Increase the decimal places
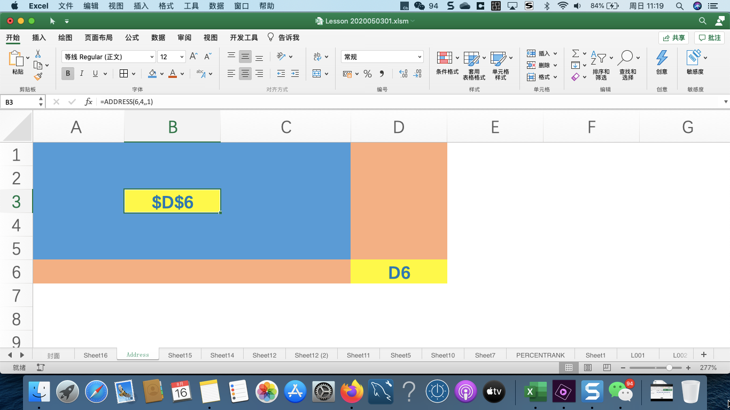 coord(403,74)
